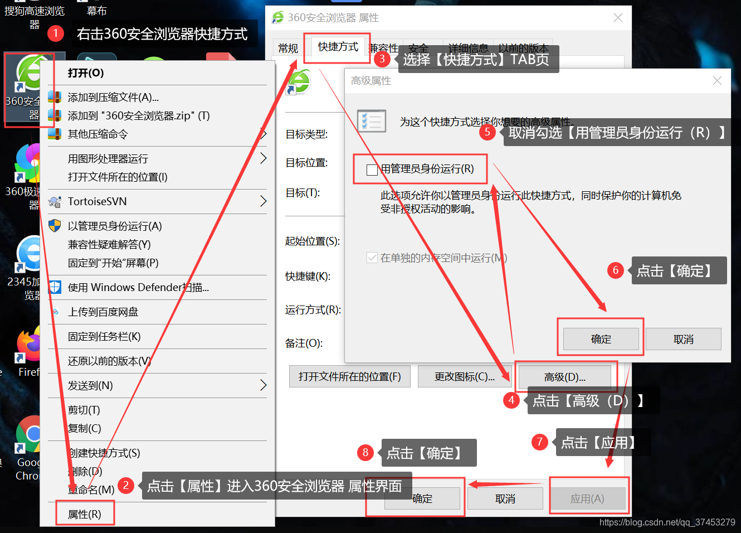
Task: Click 取消 in the 高级属性 dialog
Action: pyautogui.click(x=684, y=339)
